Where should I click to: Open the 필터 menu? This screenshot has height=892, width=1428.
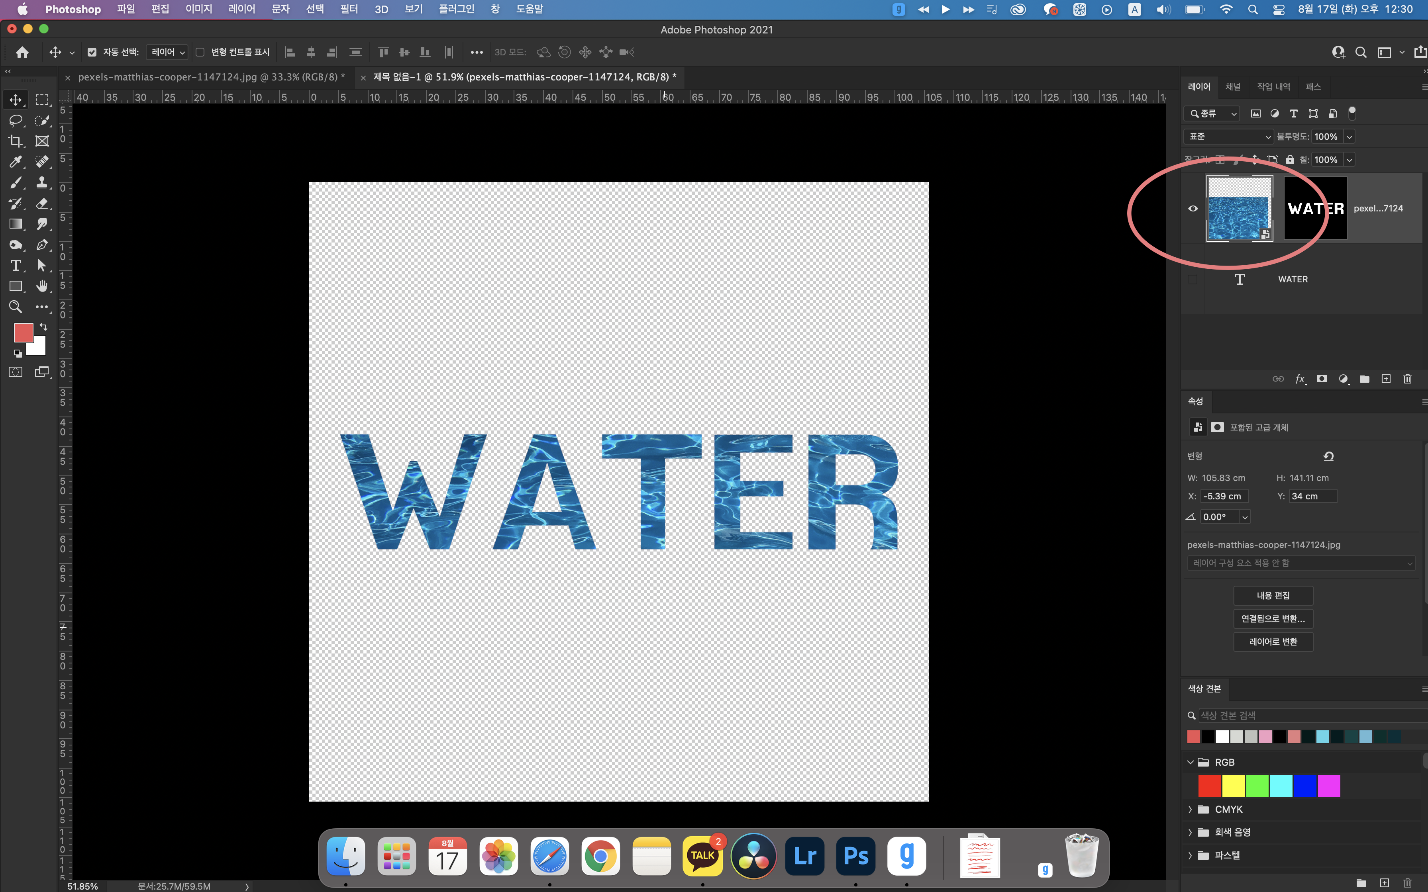[349, 10]
